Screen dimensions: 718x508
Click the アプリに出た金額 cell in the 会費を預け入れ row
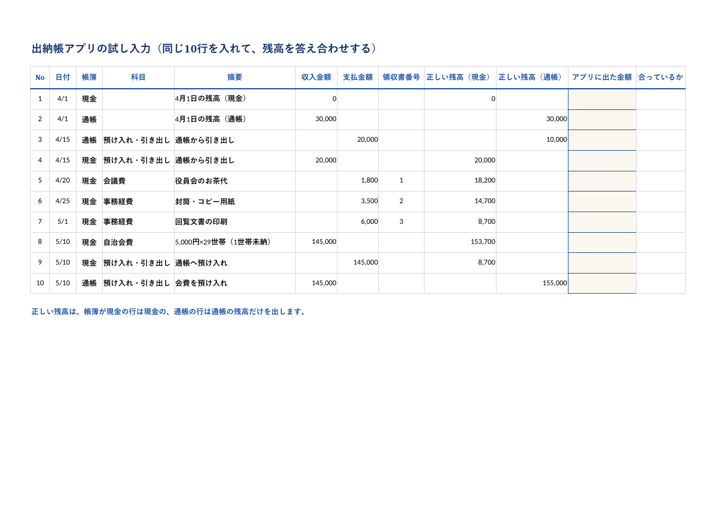point(602,284)
